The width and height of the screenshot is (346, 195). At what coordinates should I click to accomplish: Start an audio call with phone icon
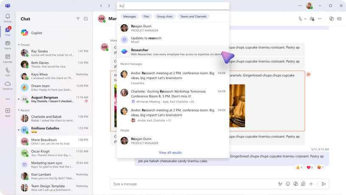click(x=300, y=19)
